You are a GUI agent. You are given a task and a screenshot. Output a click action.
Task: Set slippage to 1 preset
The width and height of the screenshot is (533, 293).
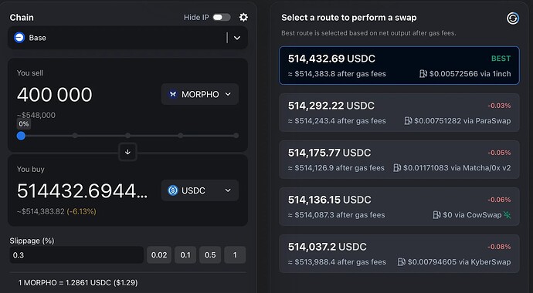(235, 254)
